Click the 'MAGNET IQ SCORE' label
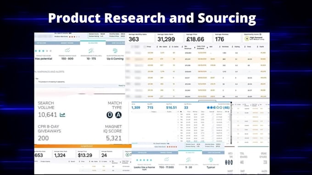Screen dimensions: 312x175 tap(112, 129)
